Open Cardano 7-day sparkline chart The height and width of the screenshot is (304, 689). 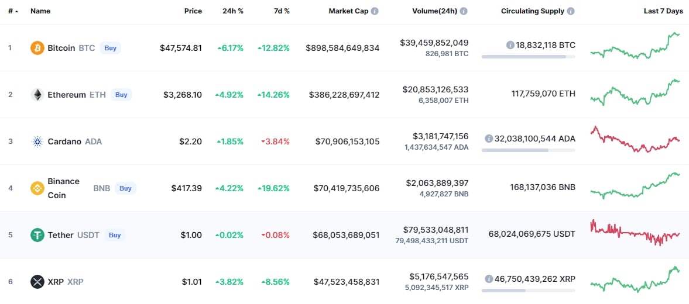pyautogui.click(x=635, y=139)
